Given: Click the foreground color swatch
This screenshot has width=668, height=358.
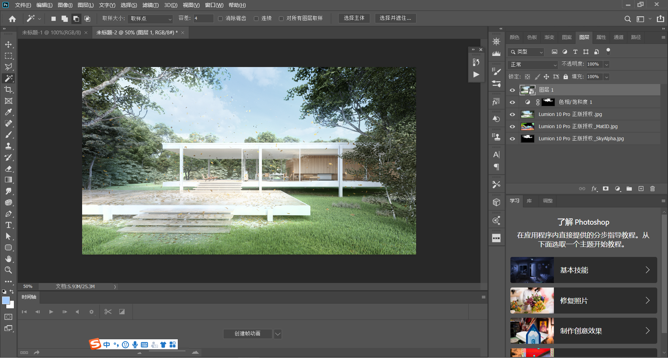Looking at the screenshot, I should (6, 301).
